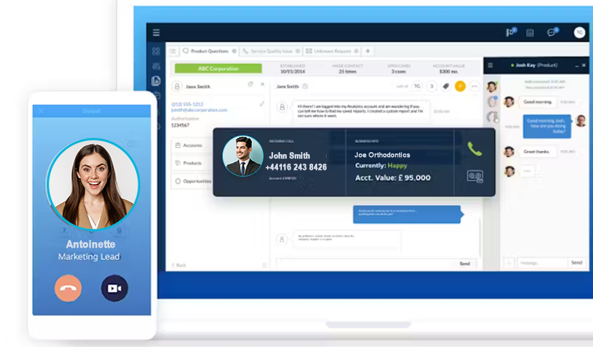Close the Unknown Request tab
The image size is (593, 347).
356,51
